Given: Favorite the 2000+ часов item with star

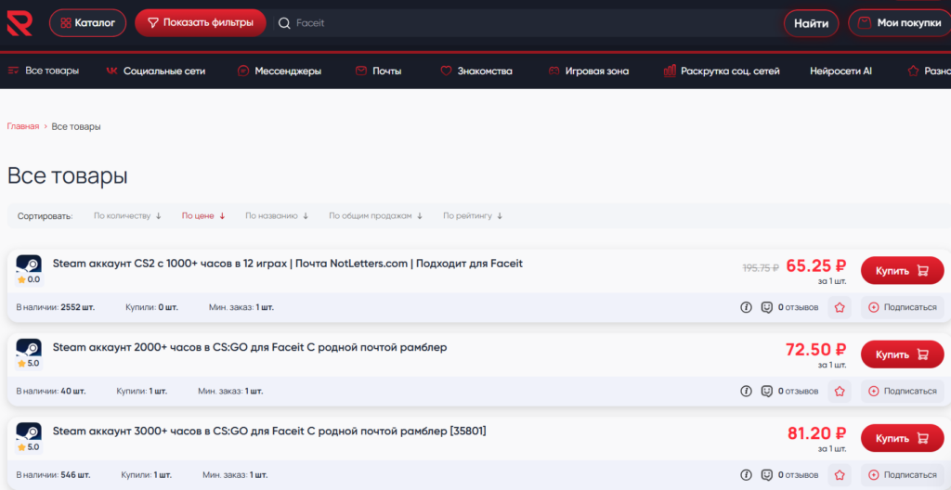Looking at the screenshot, I should (840, 391).
